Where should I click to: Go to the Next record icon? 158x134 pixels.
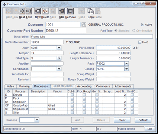tap(22, 11)
